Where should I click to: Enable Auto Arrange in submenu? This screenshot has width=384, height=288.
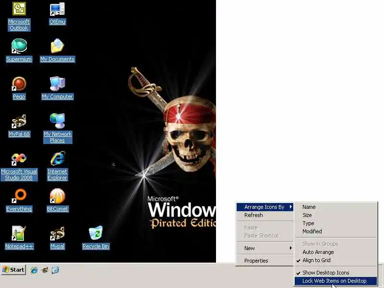coord(336,252)
